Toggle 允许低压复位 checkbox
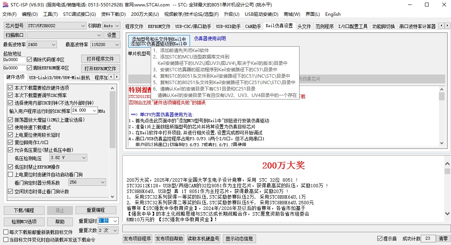 point(11,150)
